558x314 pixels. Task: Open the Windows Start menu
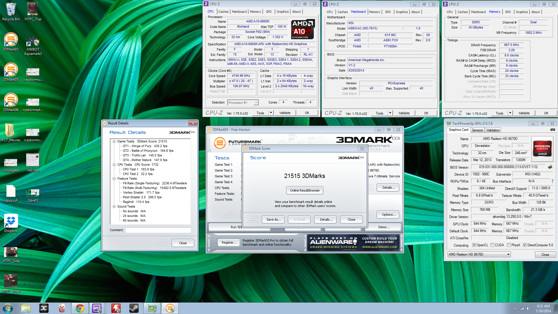(8, 308)
